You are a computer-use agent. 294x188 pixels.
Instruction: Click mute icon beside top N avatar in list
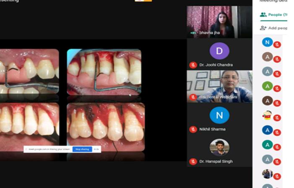(277, 44)
